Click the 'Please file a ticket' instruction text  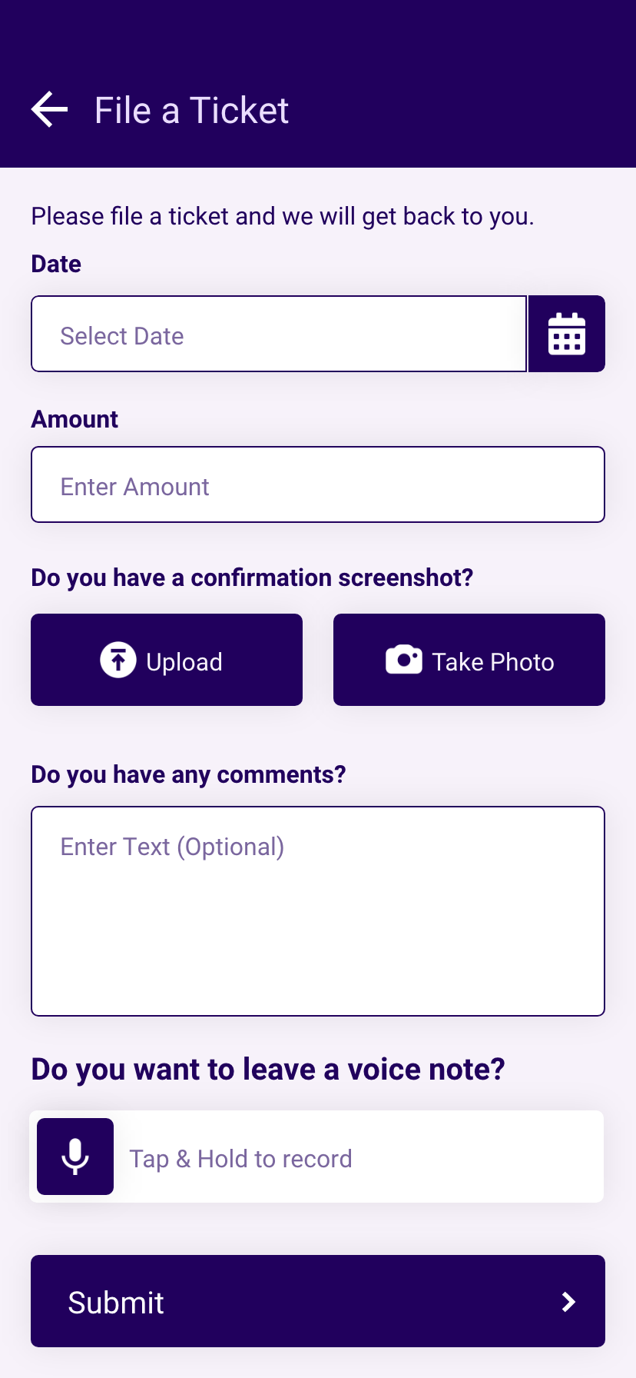pos(282,216)
